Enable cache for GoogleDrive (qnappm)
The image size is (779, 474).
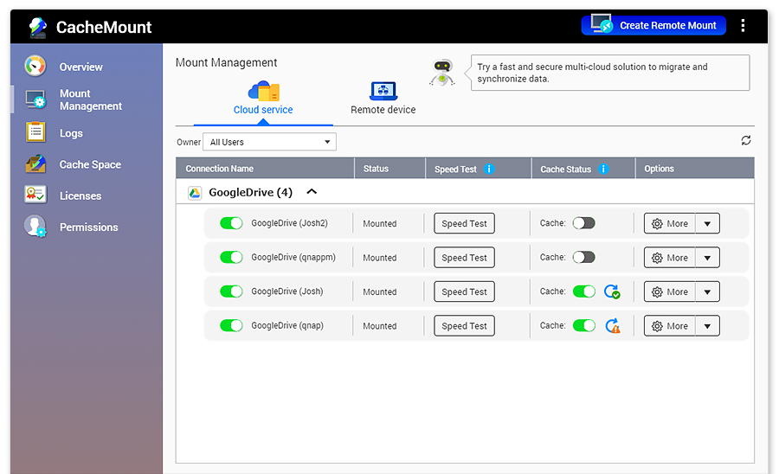(x=583, y=258)
